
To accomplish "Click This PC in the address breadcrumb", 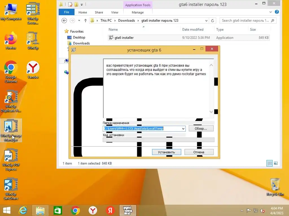I will (106, 21).
